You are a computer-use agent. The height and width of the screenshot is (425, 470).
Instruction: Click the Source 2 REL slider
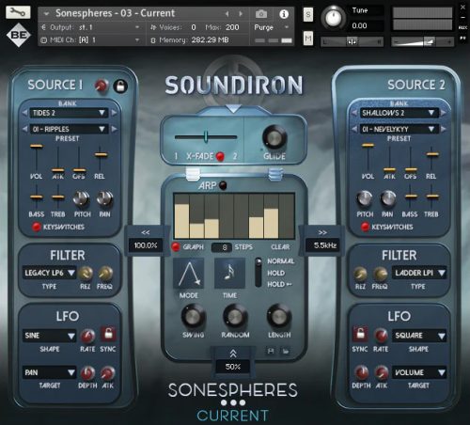(432, 154)
